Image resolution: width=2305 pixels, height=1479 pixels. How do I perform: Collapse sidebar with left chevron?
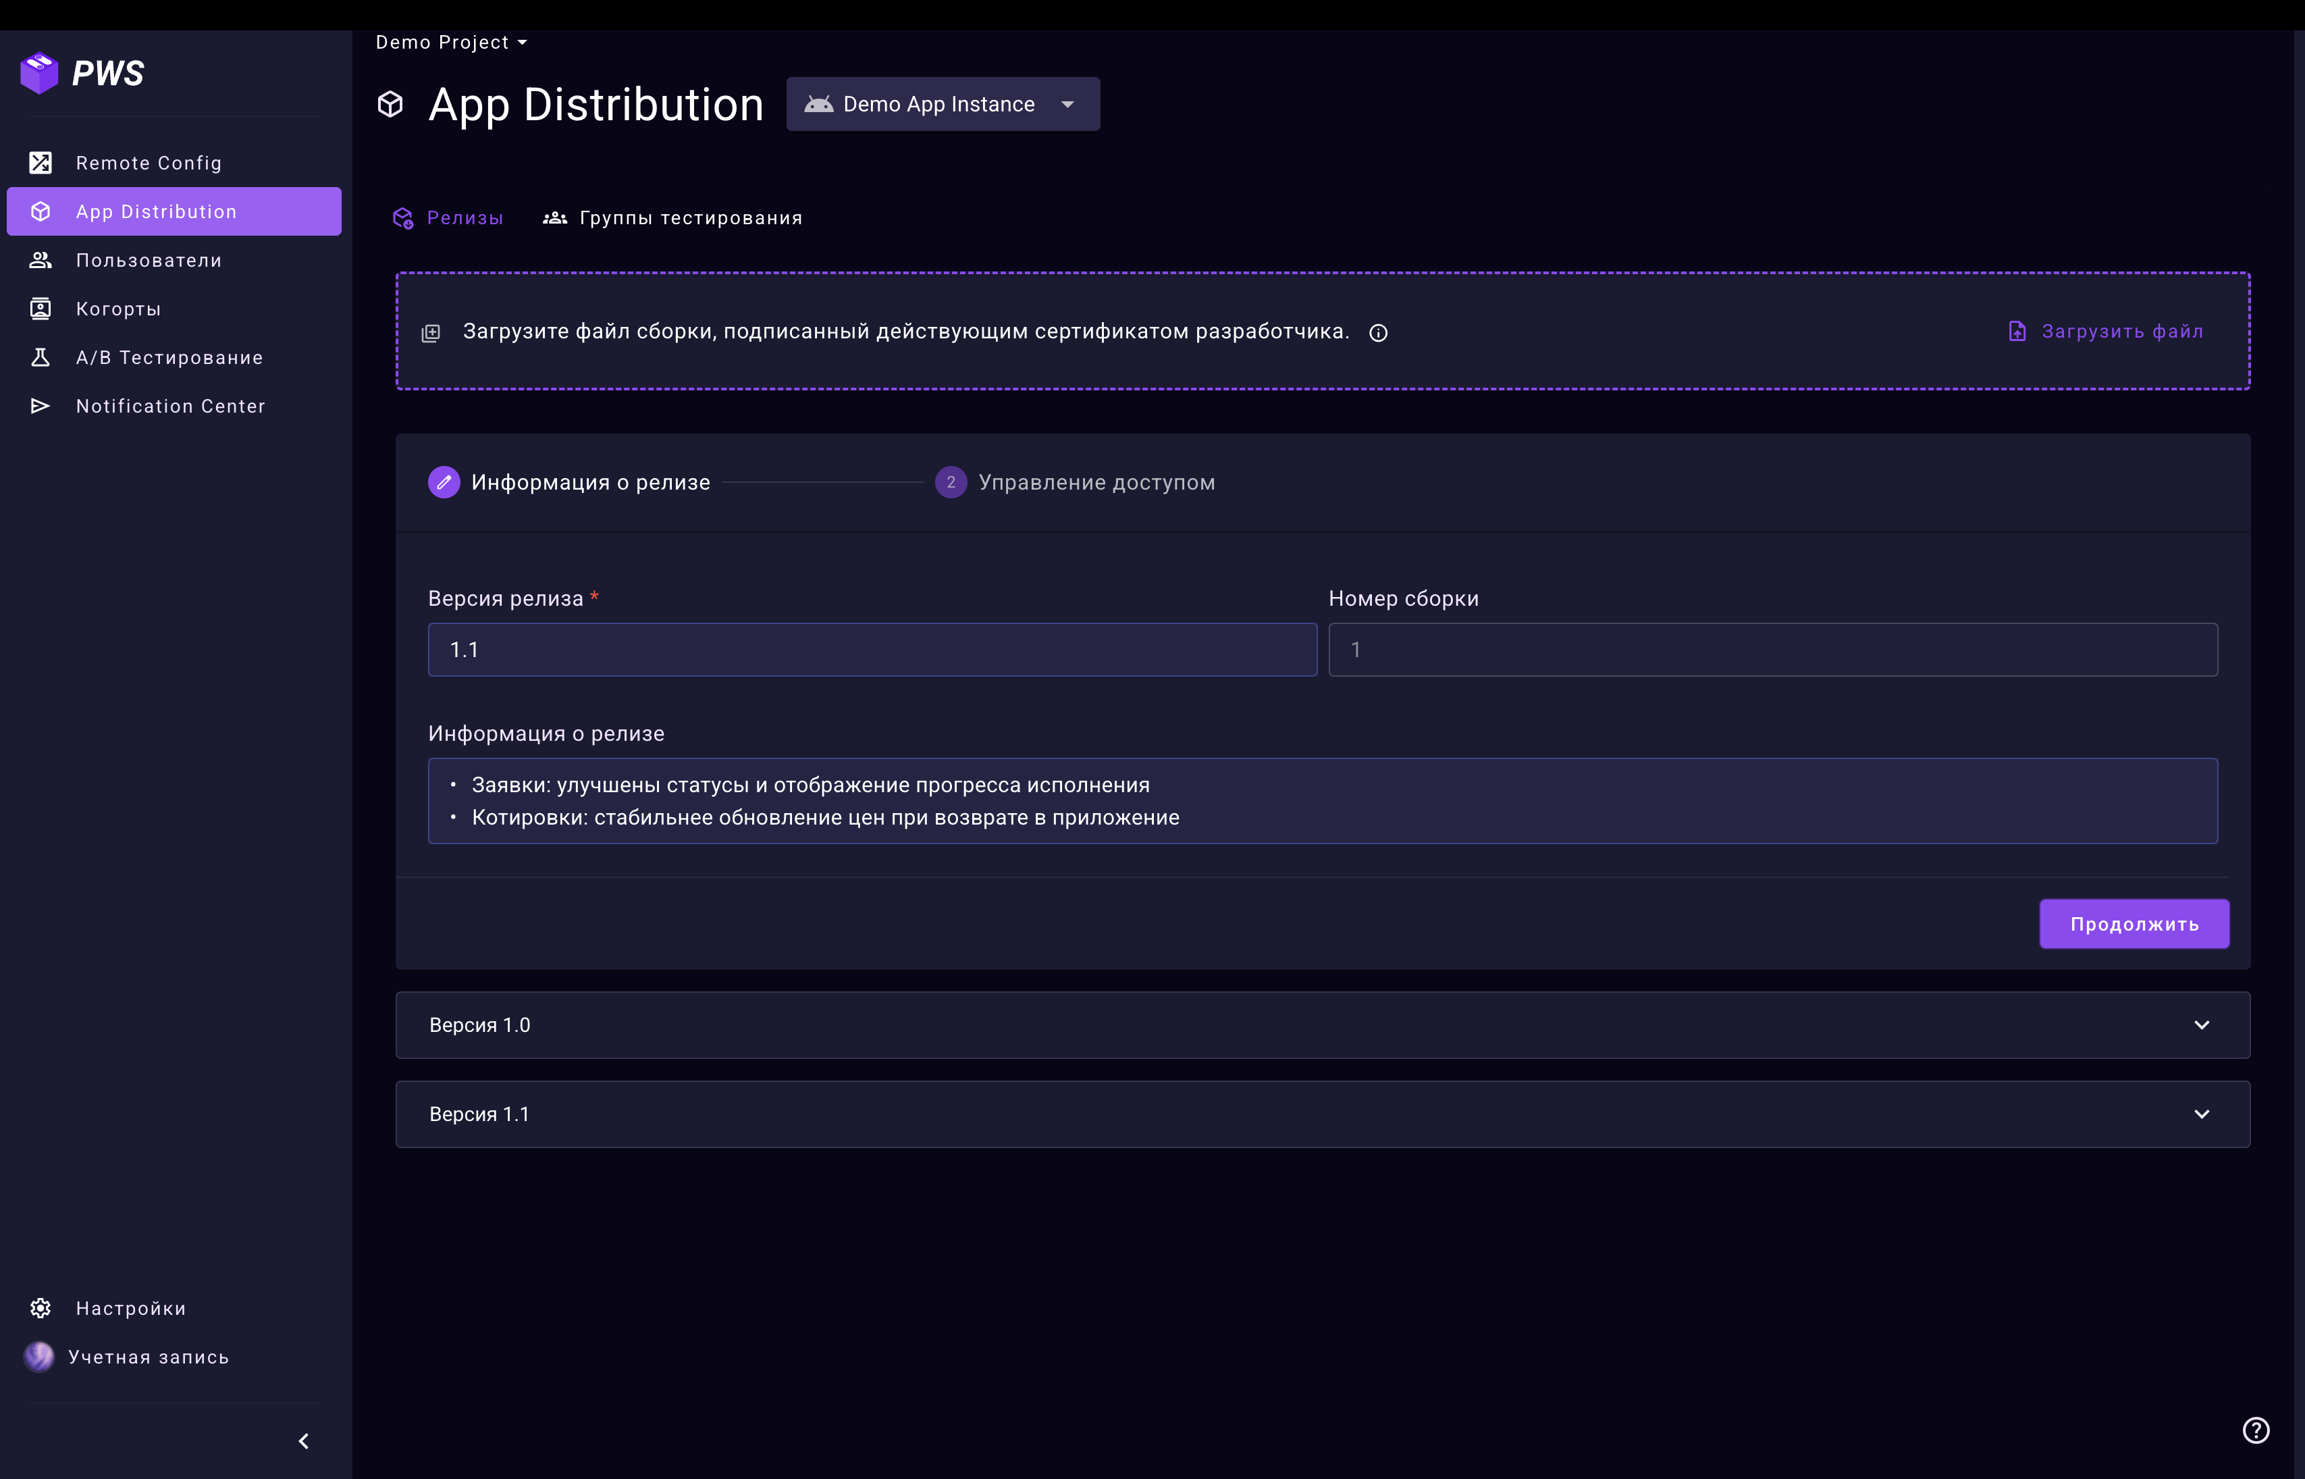click(303, 1441)
